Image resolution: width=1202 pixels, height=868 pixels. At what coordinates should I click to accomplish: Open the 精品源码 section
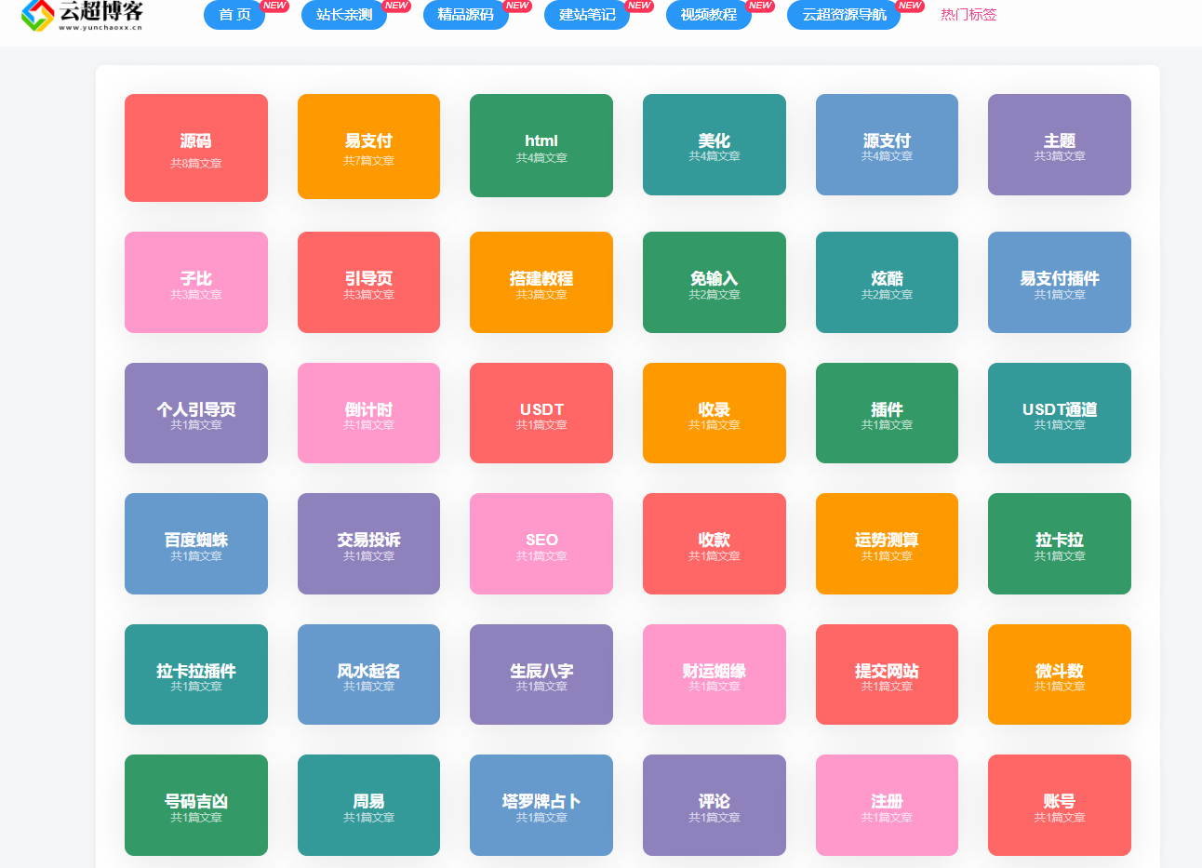(465, 15)
